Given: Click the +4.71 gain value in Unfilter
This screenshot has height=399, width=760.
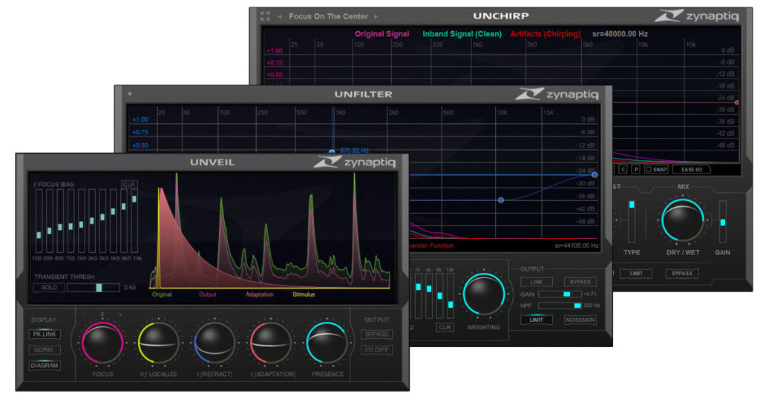Looking at the screenshot, I should [x=589, y=294].
